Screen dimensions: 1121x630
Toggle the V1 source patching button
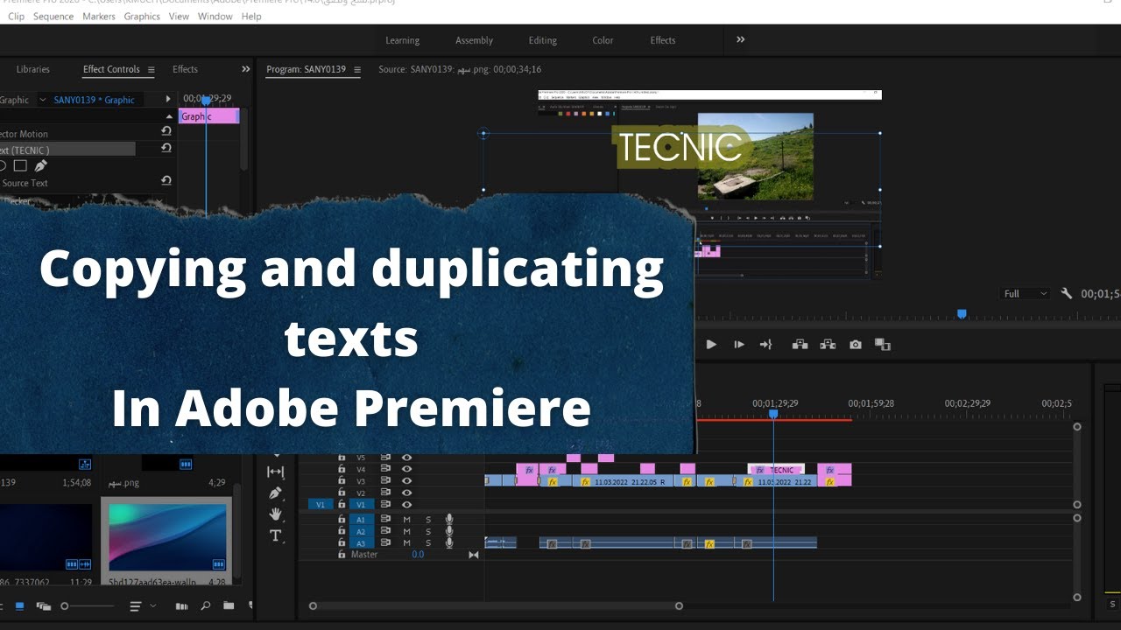(x=320, y=504)
